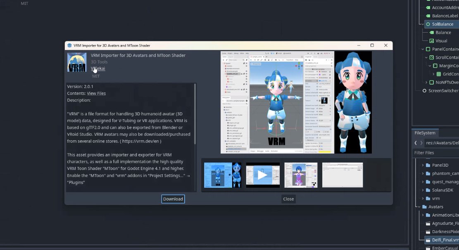
Task: Click the ScreenSwitcher node's circle icon
Action: pyautogui.click(x=424, y=91)
